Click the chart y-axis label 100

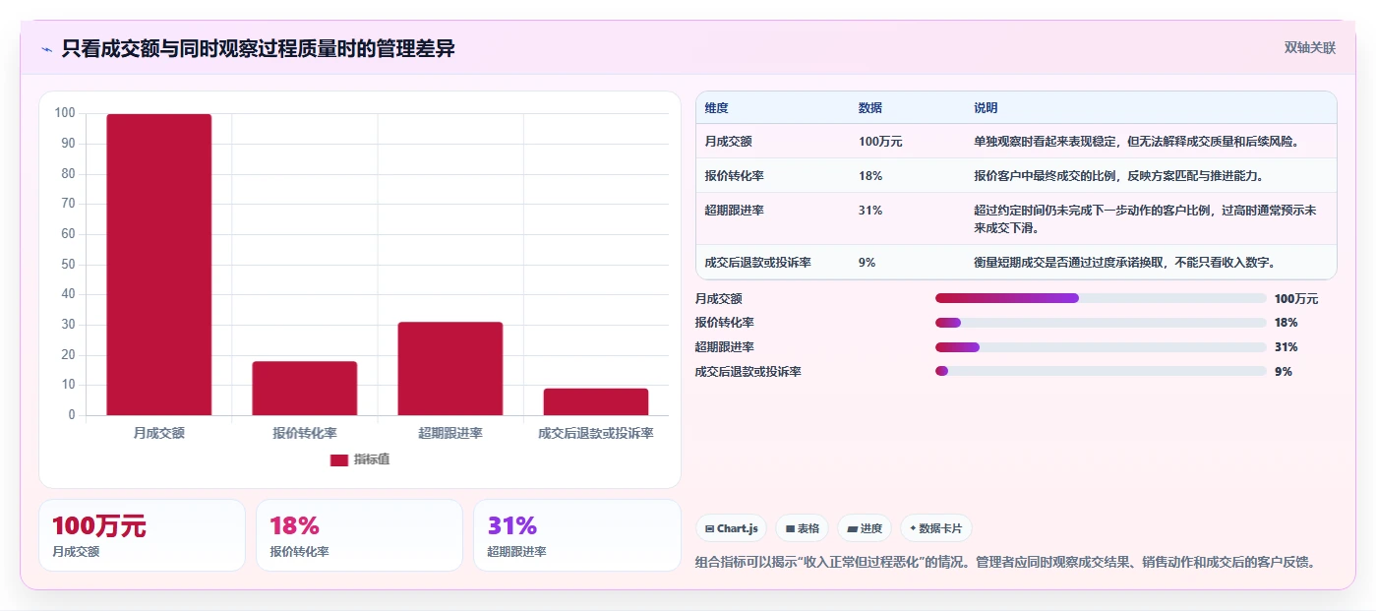click(65, 113)
